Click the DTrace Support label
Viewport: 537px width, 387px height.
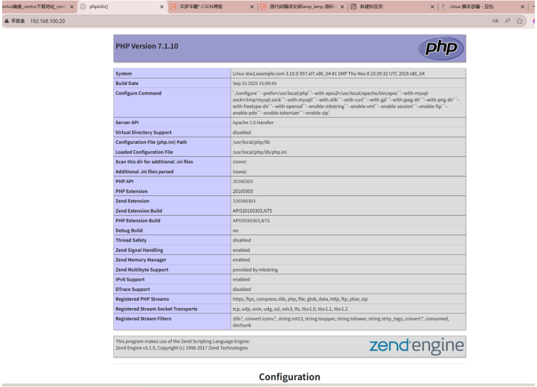[133, 289]
